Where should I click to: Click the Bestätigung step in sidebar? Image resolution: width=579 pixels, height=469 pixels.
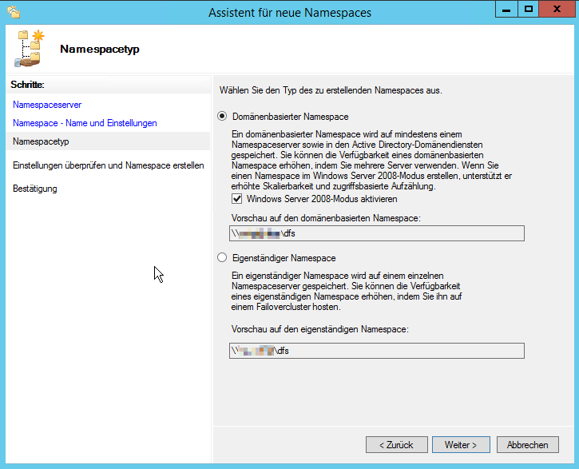point(35,189)
